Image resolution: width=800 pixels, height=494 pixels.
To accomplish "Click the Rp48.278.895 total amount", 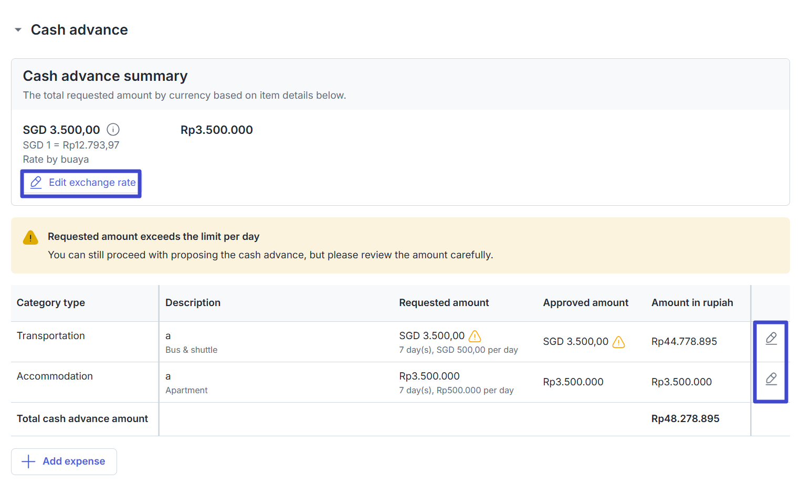I will [x=685, y=419].
